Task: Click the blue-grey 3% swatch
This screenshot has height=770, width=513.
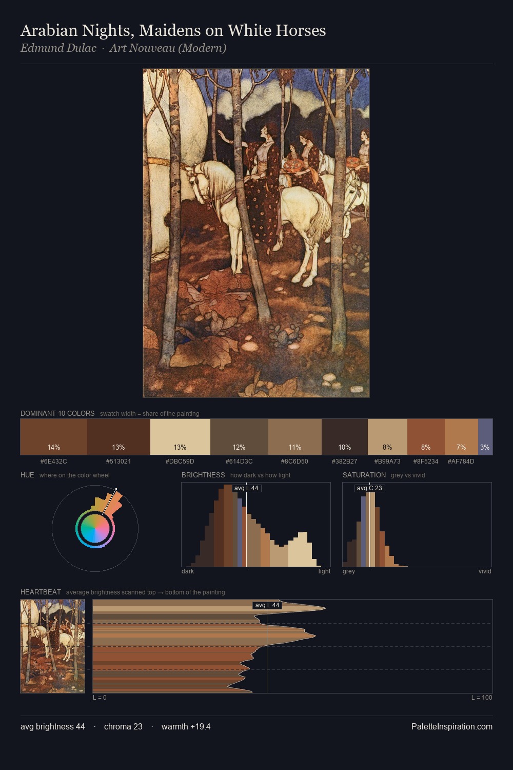Action: pyautogui.click(x=485, y=437)
